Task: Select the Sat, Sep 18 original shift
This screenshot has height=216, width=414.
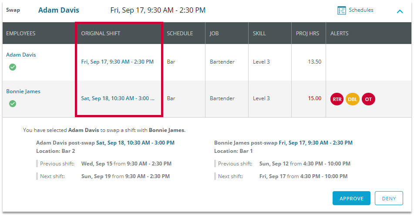Action: (x=118, y=98)
